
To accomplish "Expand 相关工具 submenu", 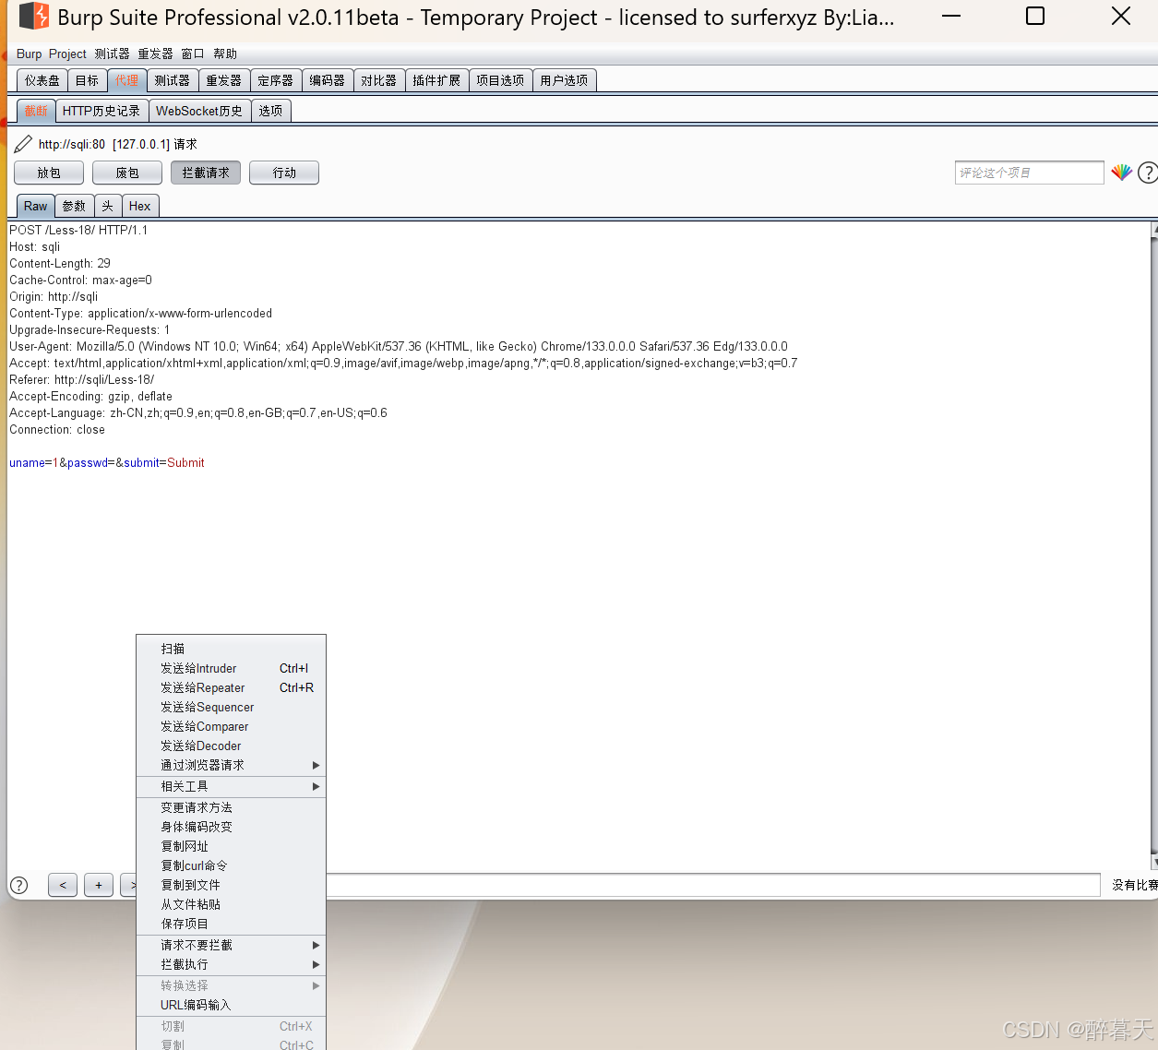I will tap(231, 786).
